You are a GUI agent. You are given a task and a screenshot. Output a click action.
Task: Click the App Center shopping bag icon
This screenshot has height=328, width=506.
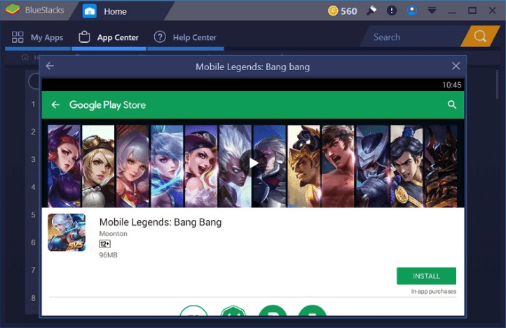84,37
